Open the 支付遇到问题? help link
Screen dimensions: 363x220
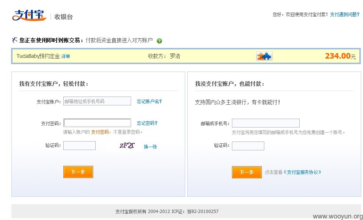coord(345,15)
